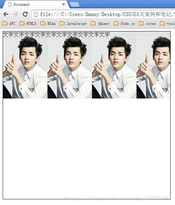Viewport: 175px width, 205px height.
Task: Close the Document tab
Action: 64,4
